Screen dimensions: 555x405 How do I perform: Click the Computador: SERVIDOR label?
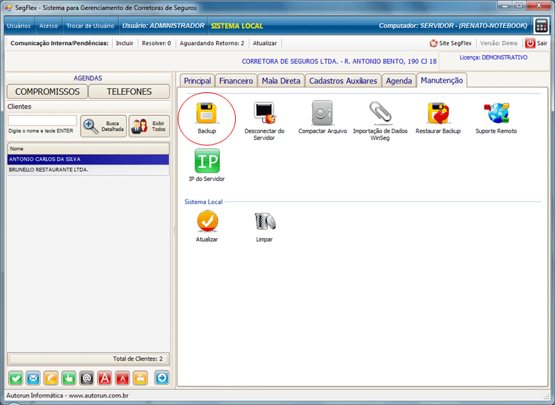coord(453,26)
